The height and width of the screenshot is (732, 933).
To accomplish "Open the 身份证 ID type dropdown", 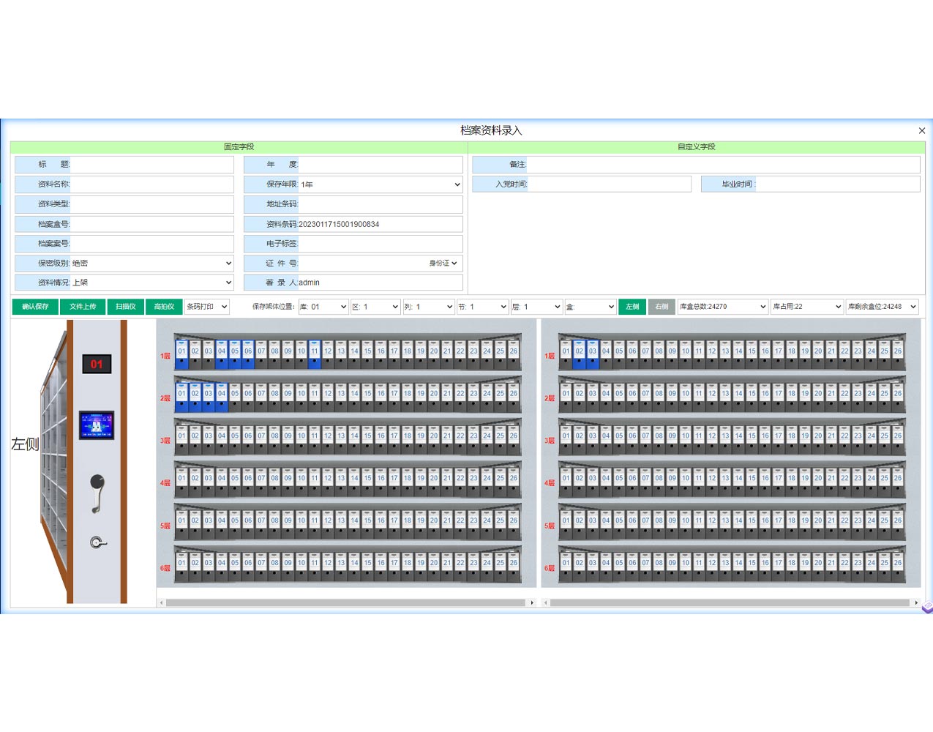I will [443, 263].
